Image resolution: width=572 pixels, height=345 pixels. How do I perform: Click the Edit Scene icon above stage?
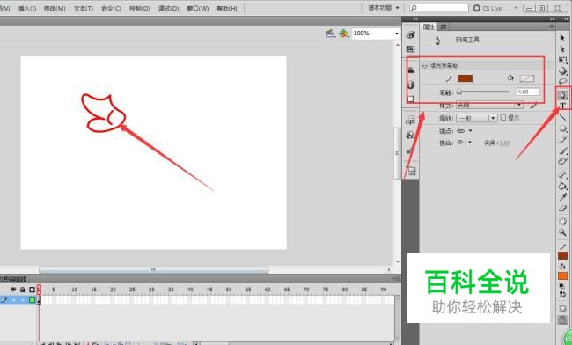click(x=330, y=33)
